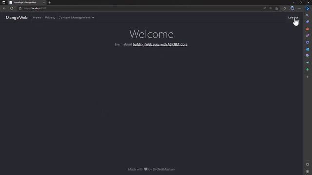
Task: Close the Home Page - Mango.Web tab
Action: [44, 2]
